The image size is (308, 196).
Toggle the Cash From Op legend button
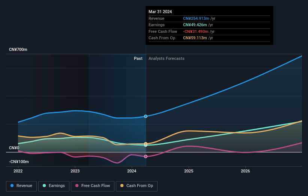pyautogui.click(x=137, y=186)
